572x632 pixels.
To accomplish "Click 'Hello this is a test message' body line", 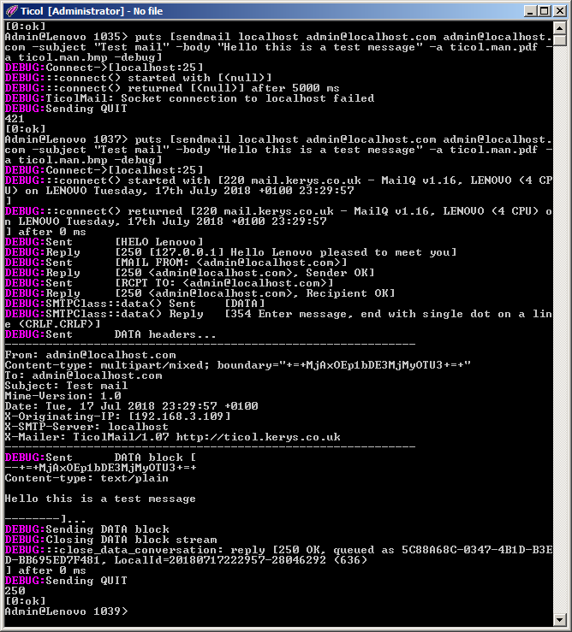I will (100, 499).
